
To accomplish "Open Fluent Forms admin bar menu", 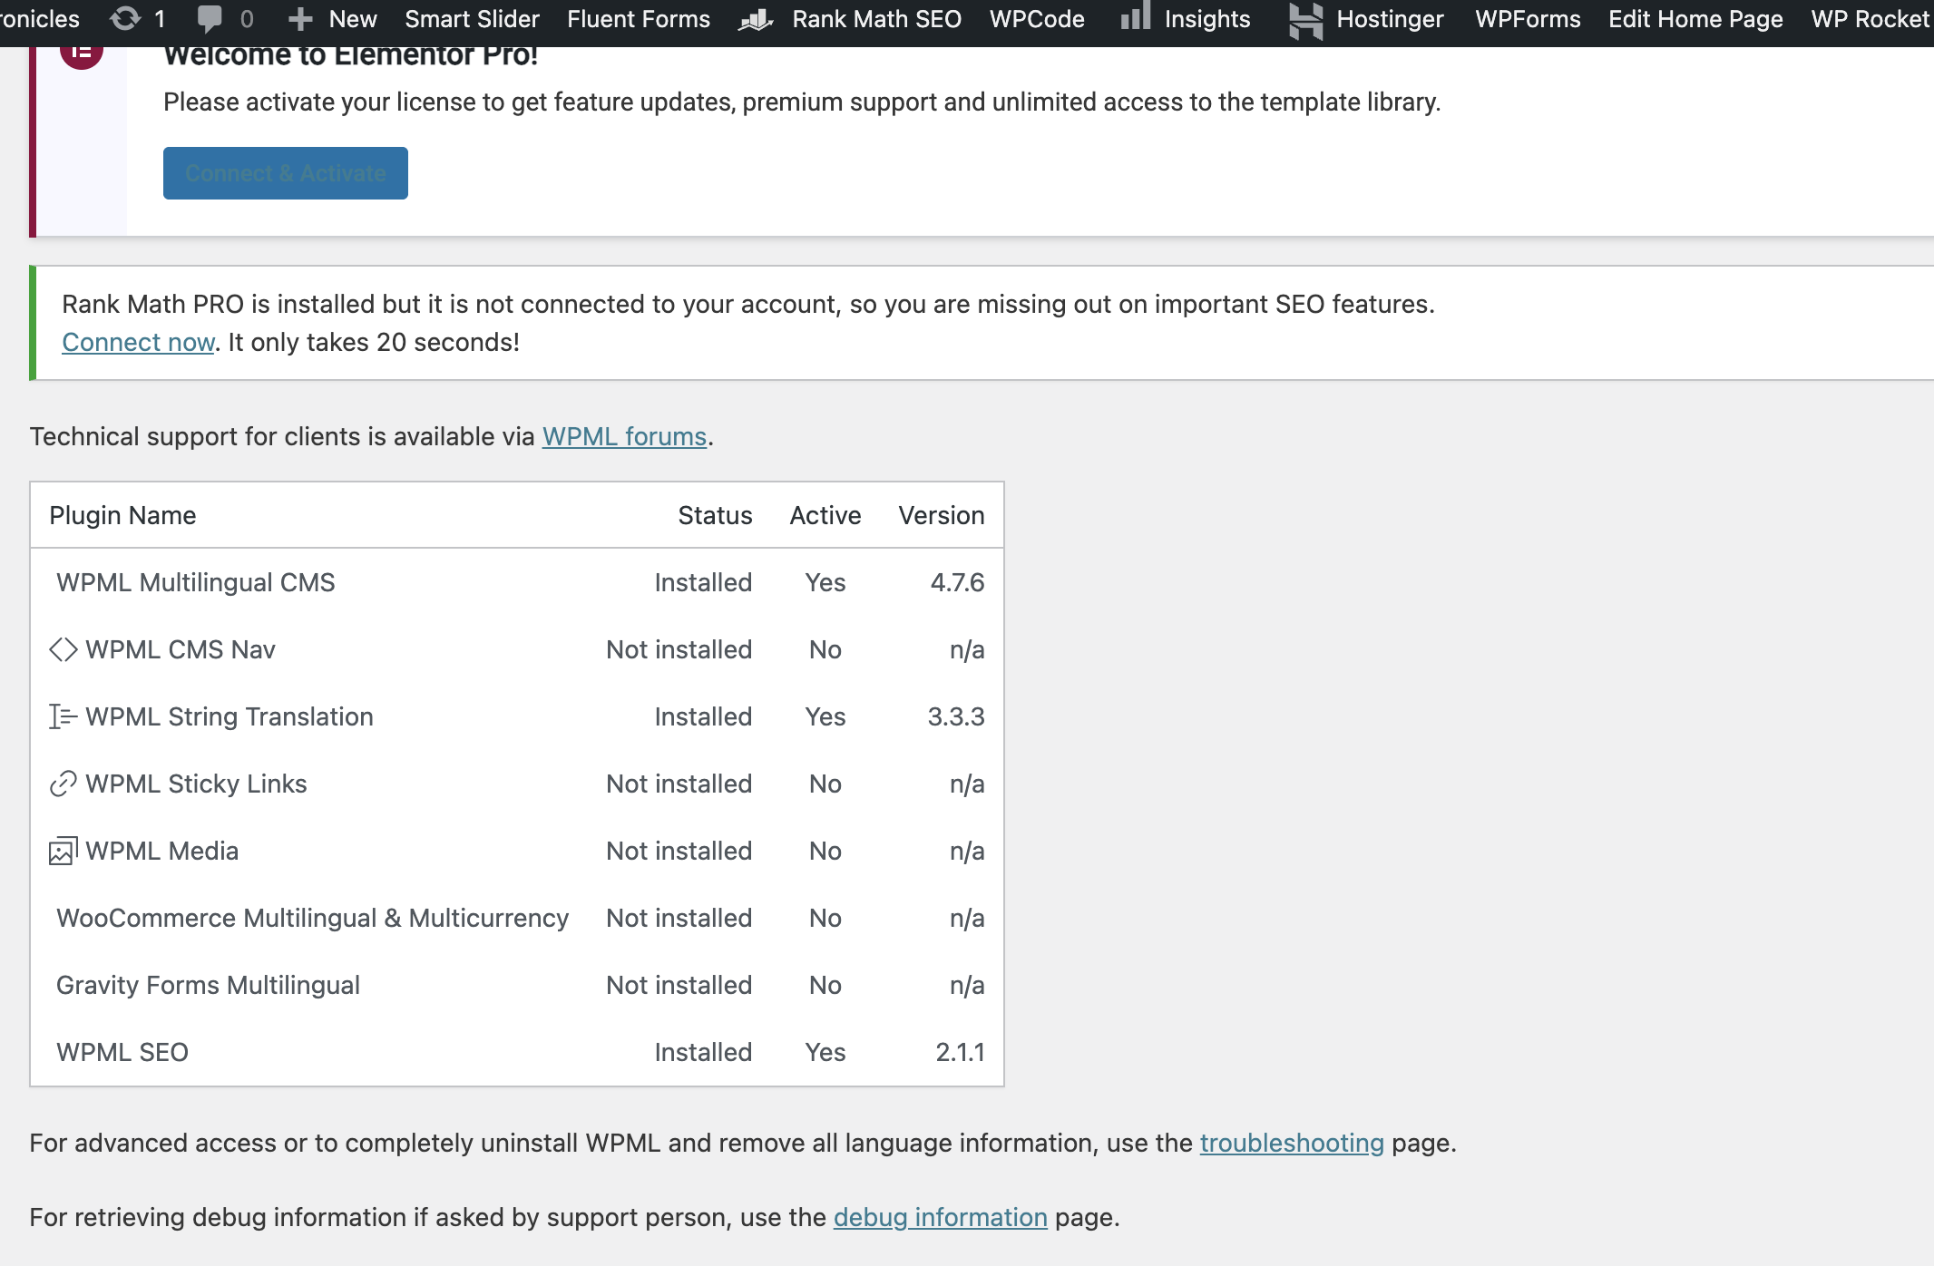I will click(x=639, y=19).
